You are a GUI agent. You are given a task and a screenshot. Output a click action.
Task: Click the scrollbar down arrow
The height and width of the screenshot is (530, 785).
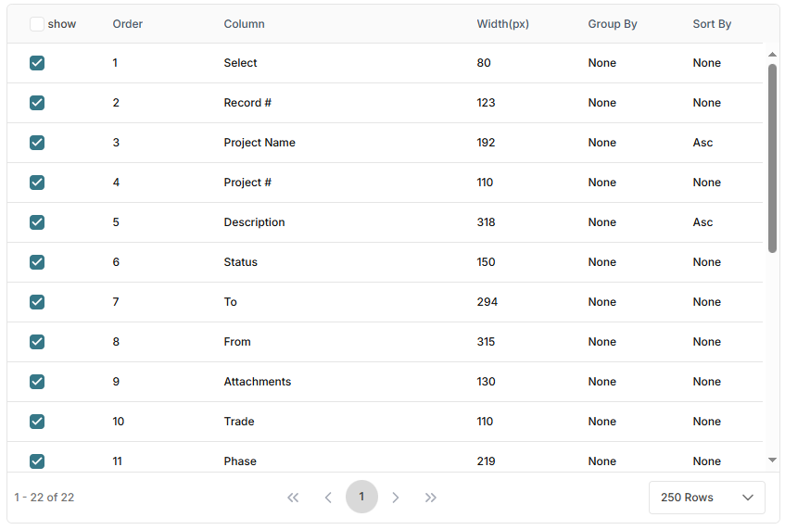click(772, 460)
